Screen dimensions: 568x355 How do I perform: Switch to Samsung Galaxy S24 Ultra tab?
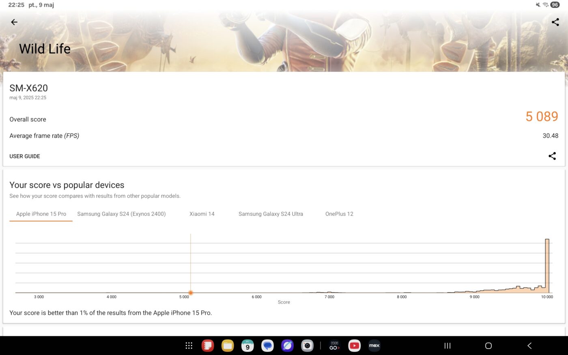click(x=271, y=214)
